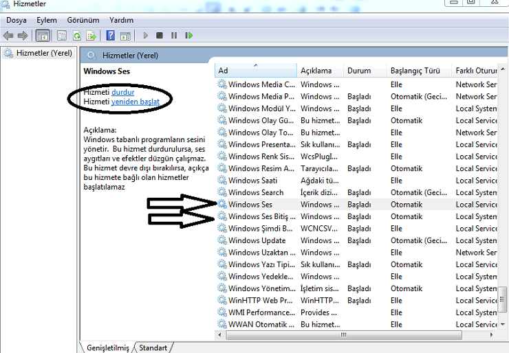The width and height of the screenshot is (509, 353).
Task: Open the Eylem menu
Action: coord(46,20)
